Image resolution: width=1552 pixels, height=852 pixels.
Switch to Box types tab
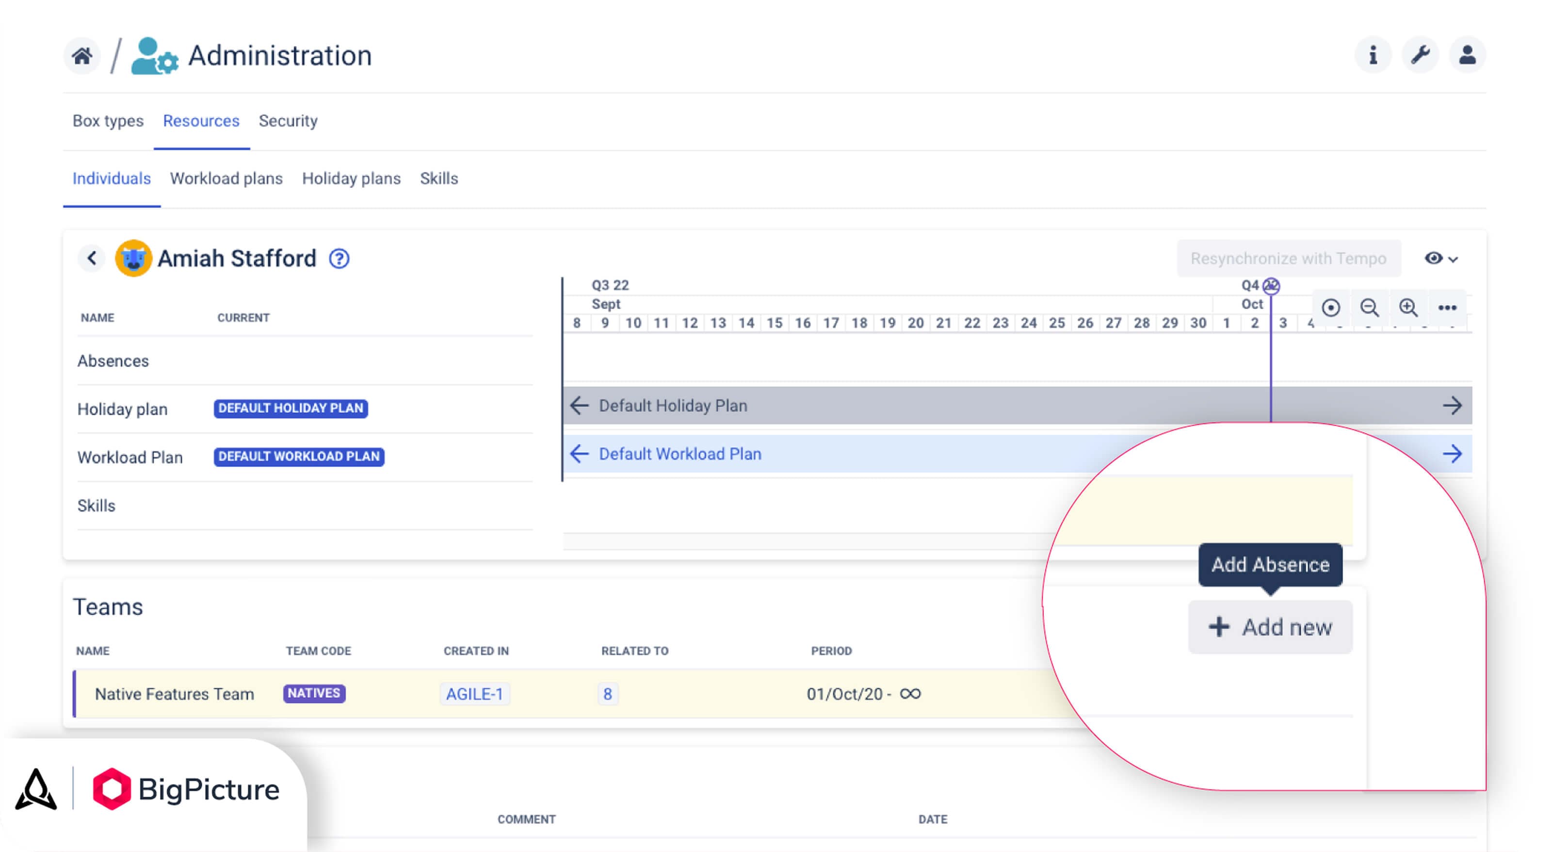pyautogui.click(x=108, y=121)
